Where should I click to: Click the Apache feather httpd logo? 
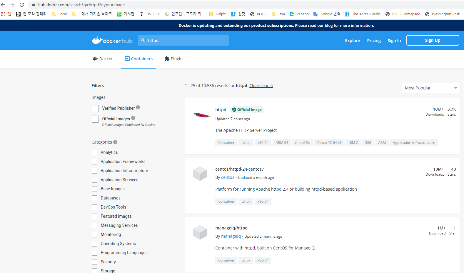tap(201, 115)
